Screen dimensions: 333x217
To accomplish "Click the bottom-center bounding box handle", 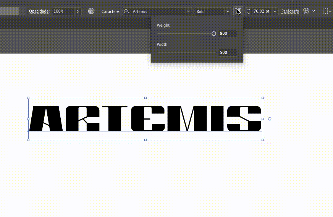I will coord(145,140).
